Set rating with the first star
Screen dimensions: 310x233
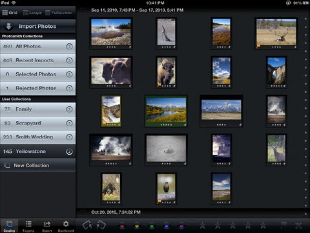[x=202, y=225]
